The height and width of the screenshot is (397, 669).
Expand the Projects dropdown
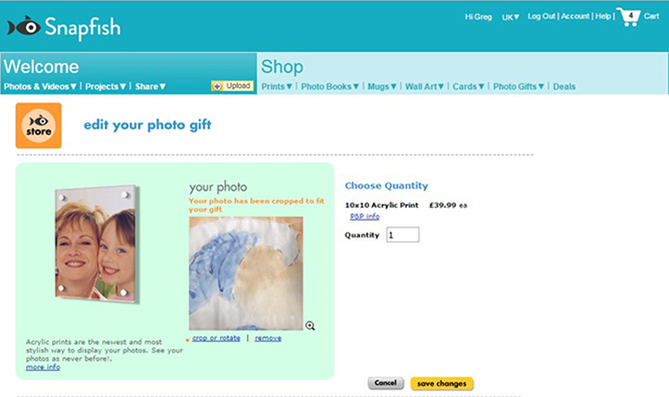pos(105,86)
